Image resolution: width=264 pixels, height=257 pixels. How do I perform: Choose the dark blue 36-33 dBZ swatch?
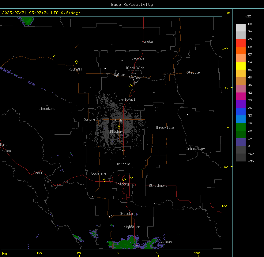(241, 111)
